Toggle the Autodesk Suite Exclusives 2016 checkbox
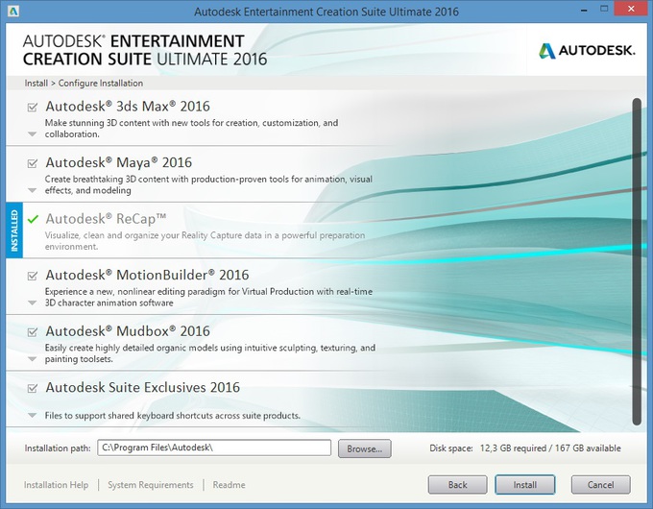653x509 pixels. coord(32,388)
